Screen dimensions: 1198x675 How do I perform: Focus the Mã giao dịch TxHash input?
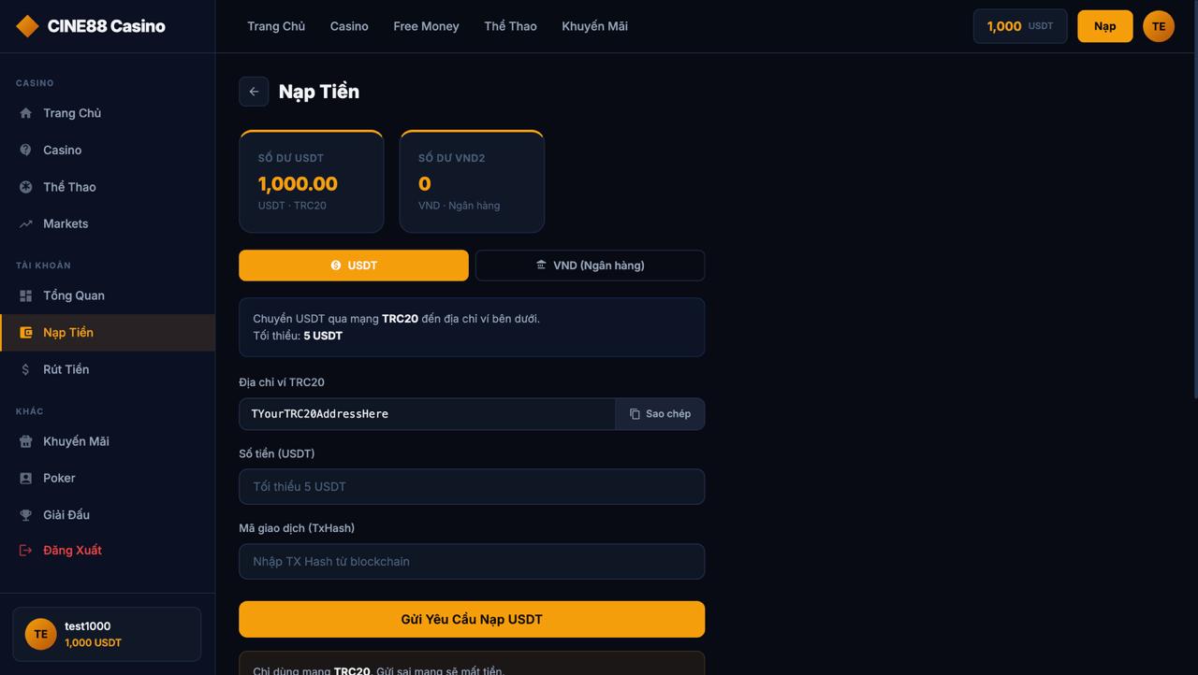pos(472,561)
